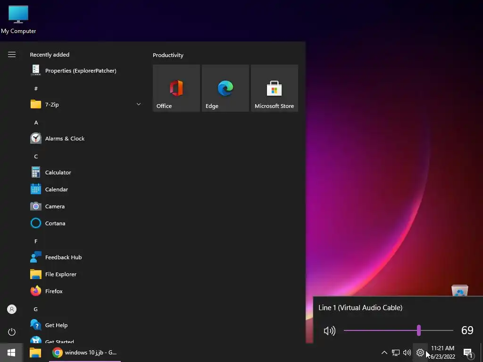Screen dimensions: 483x362
Task: Click the Productivity group header
Action: click(x=168, y=55)
